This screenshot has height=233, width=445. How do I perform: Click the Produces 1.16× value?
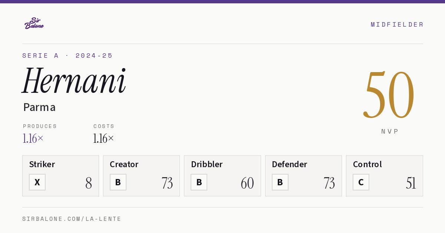(33, 139)
